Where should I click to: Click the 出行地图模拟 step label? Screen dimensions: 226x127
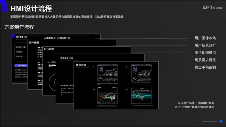pos(205,53)
